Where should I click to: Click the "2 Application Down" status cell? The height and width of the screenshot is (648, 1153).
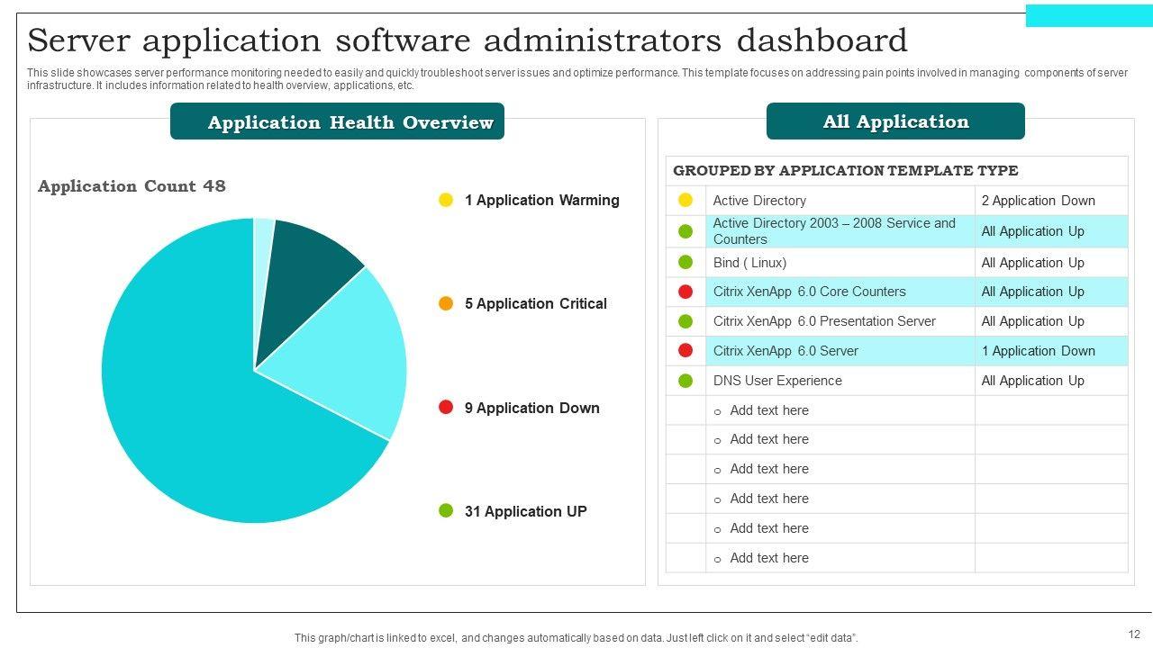click(x=1038, y=201)
